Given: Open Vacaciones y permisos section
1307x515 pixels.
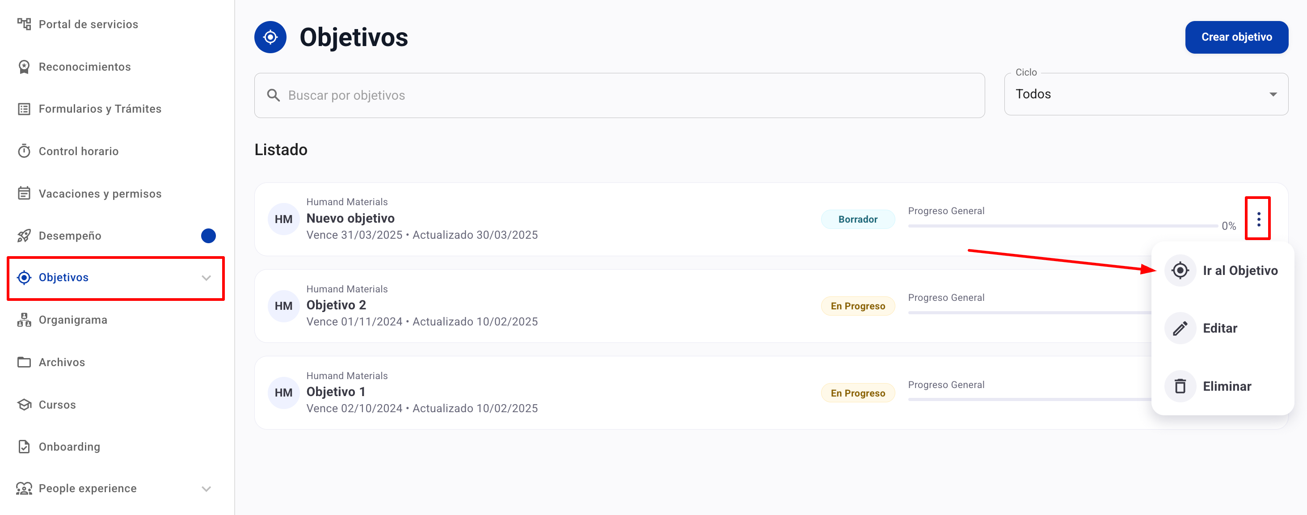Looking at the screenshot, I should point(100,193).
